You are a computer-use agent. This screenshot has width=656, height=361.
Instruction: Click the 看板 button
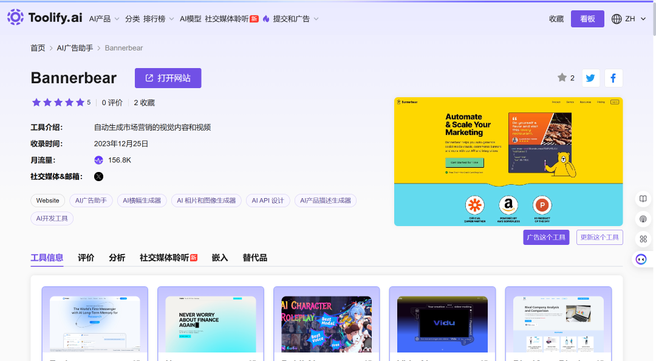pyautogui.click(x=587, y=19)
